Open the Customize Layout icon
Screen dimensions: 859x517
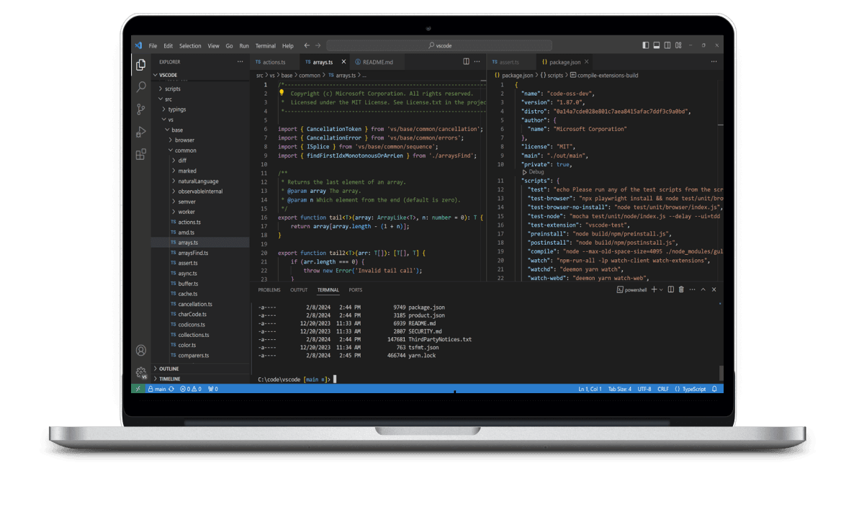point(679,45)
